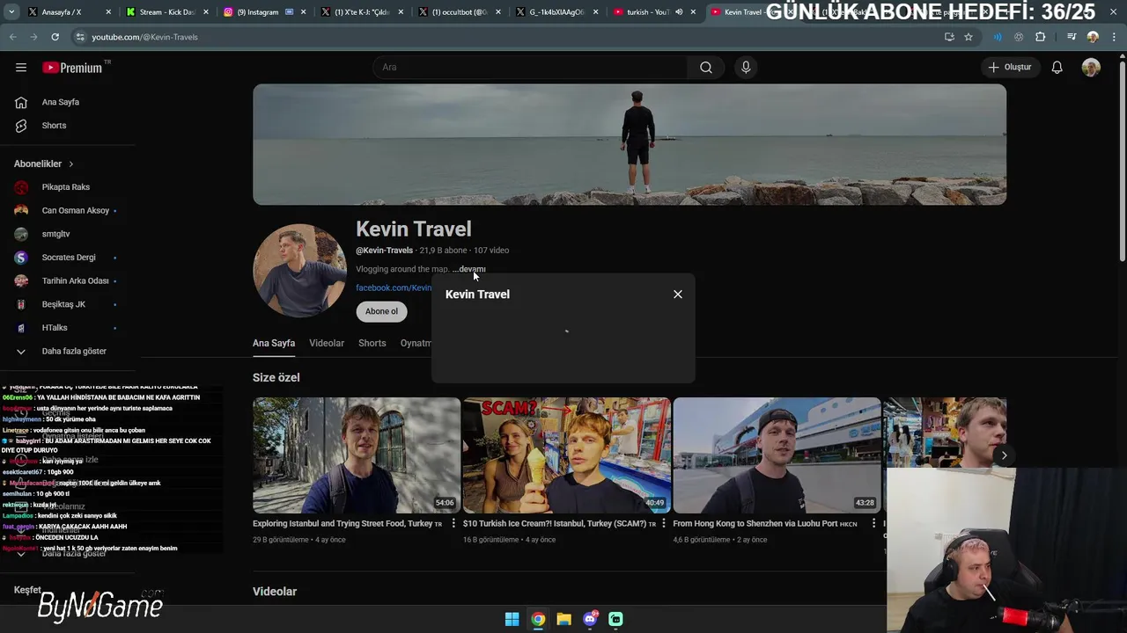Screen dimensions: 1127x633
Task: Click the address bar URL
Action: pyautogui.click(x=144, y=37)
